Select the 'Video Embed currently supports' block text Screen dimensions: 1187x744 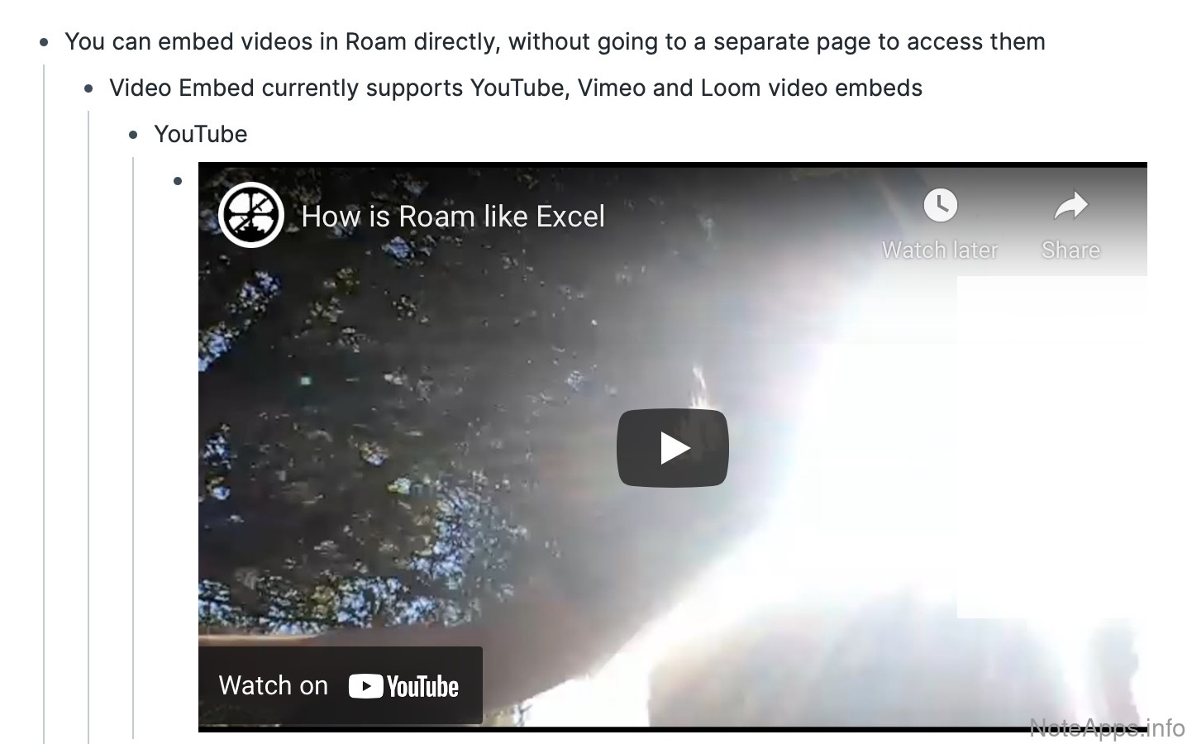516,88
